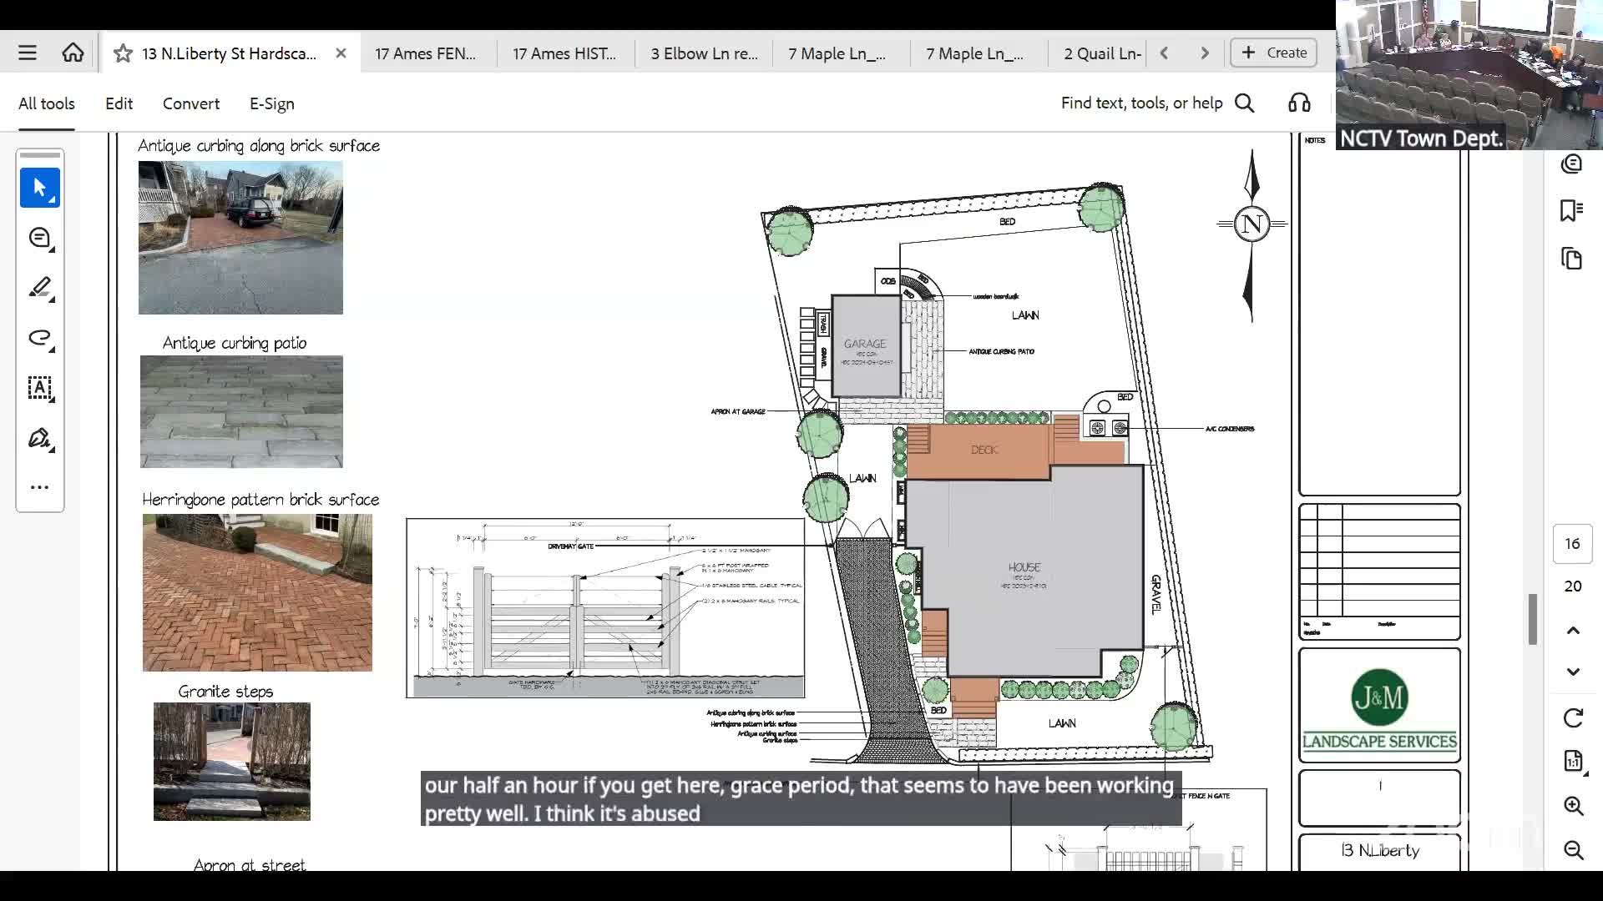Open the Convert menu
This screenshot has height=901, width=1603.
click(x=190, y=103)
